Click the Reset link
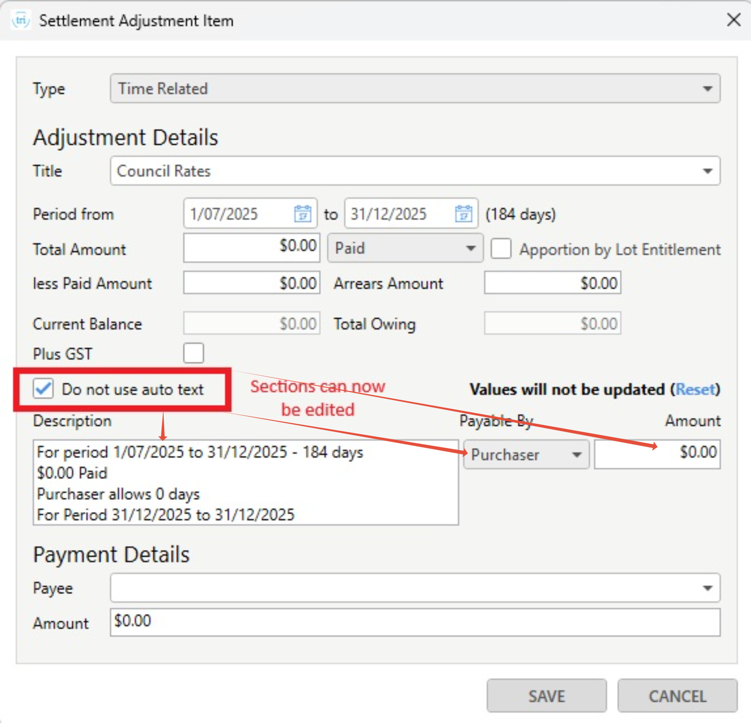Screen dimensions: 751x723 (x=693, y=389)
